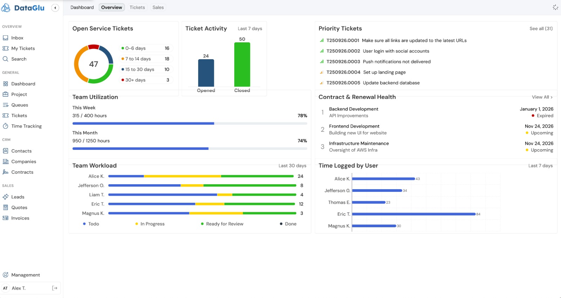This screenshot has height=298, width=561.
Task: Click the Contacts icon in sidebar
Action: click(x=6, y=151)
